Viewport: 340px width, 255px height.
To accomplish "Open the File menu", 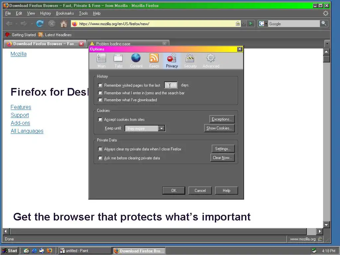I will click(x=8, y=13).
